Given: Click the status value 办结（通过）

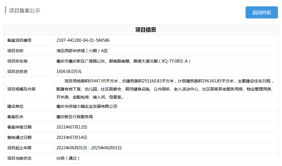Looking at the screenshot, I should 67,158.
